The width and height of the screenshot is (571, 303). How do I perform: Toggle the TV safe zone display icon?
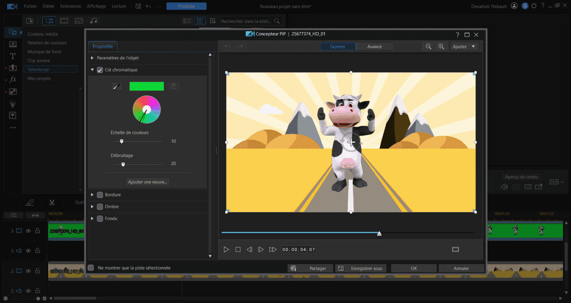point(455,249)
